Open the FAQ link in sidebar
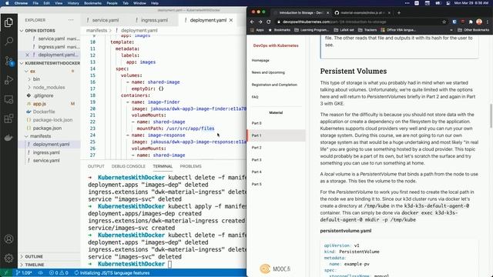The image size is (493, 277). point(255,97)
